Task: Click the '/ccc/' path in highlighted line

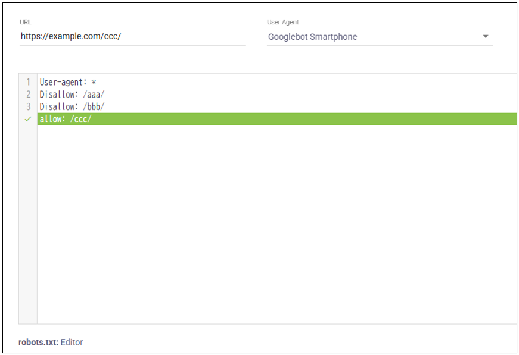Action: tap(80, 119)
